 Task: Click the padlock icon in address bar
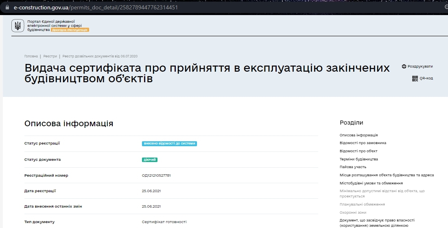click(7, 7)
